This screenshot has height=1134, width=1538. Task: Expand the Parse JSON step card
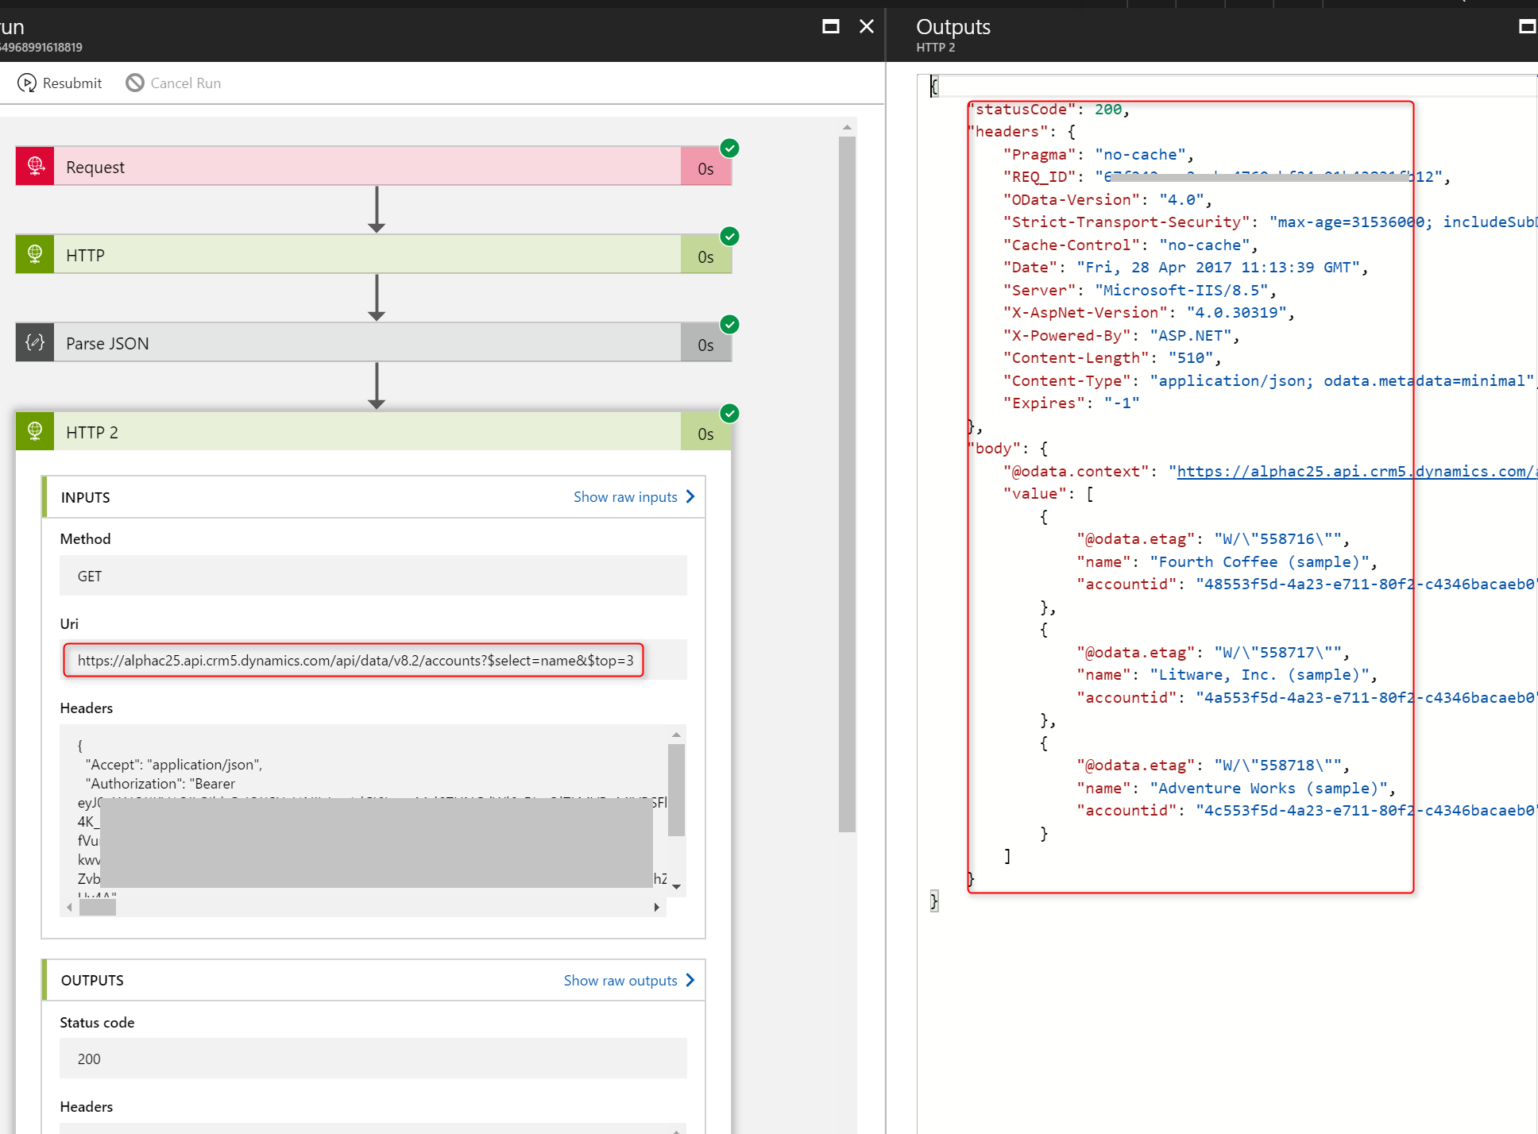tap(365, 343)
